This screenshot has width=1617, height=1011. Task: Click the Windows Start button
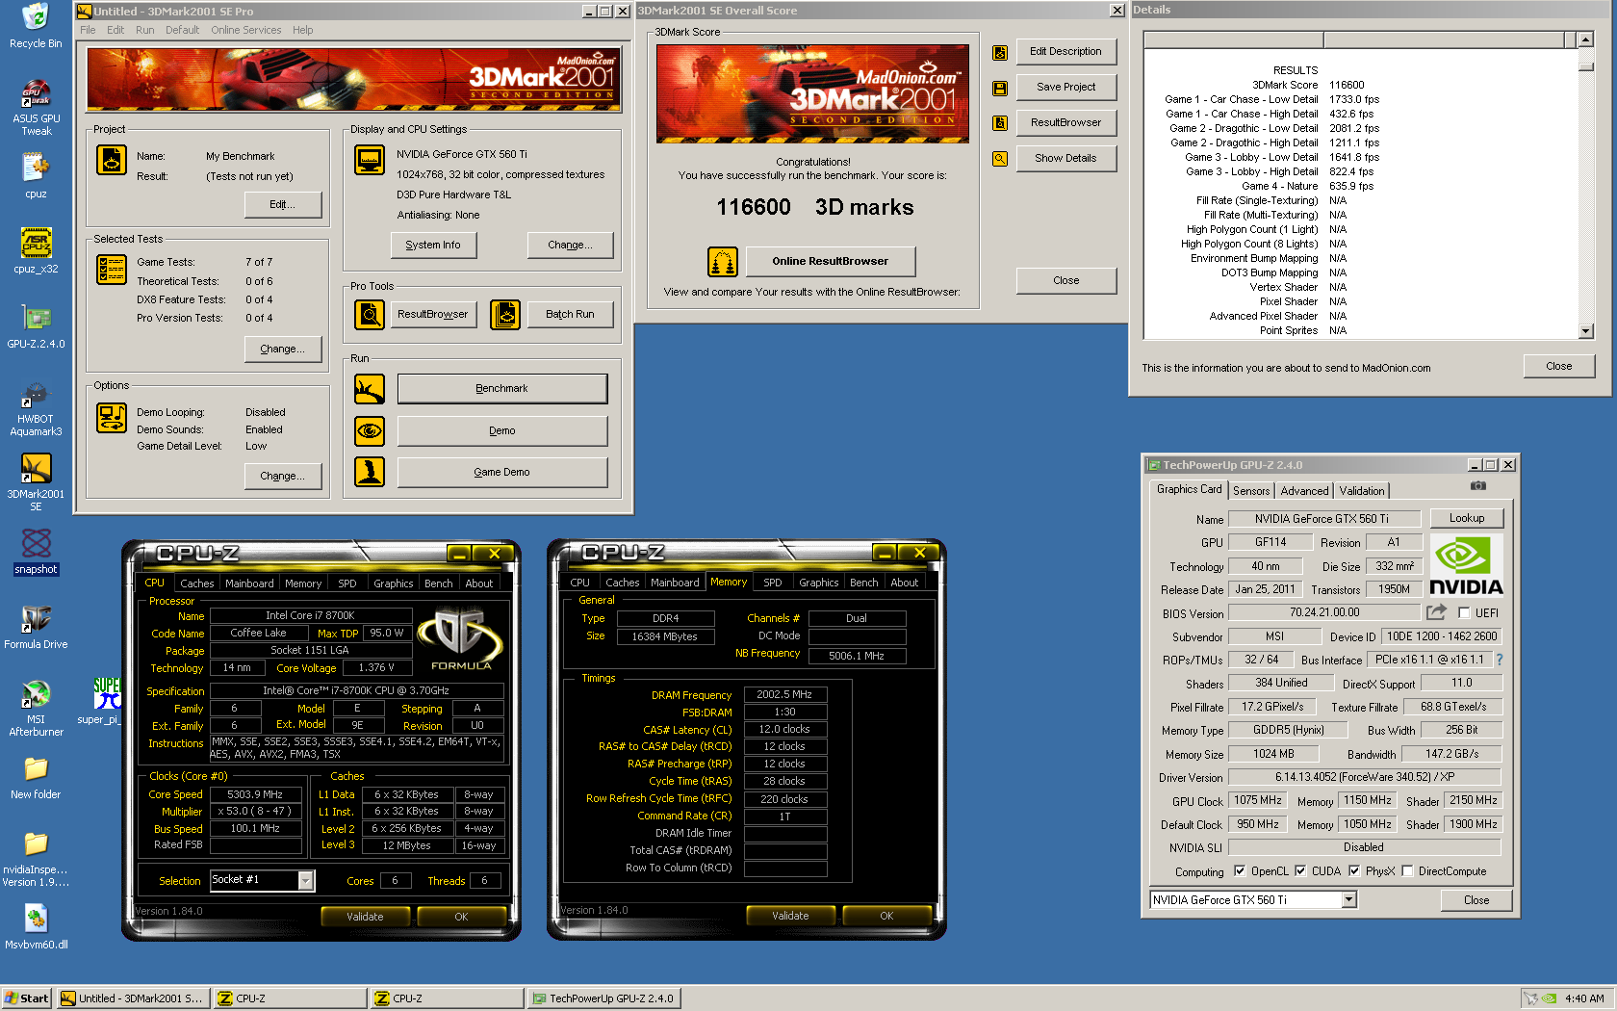coord(27,998)
